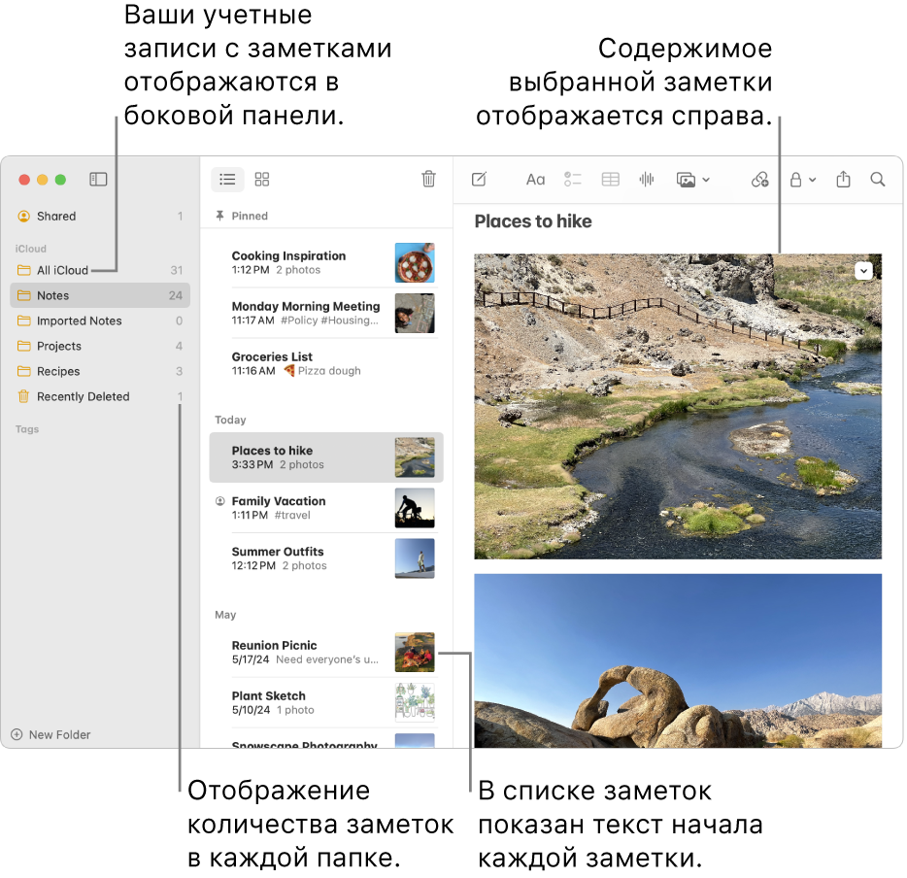The height and width of the screenshot is (878, 907).
Task: Click the shared icon beside Family Vacation
Action: (219, 501)
